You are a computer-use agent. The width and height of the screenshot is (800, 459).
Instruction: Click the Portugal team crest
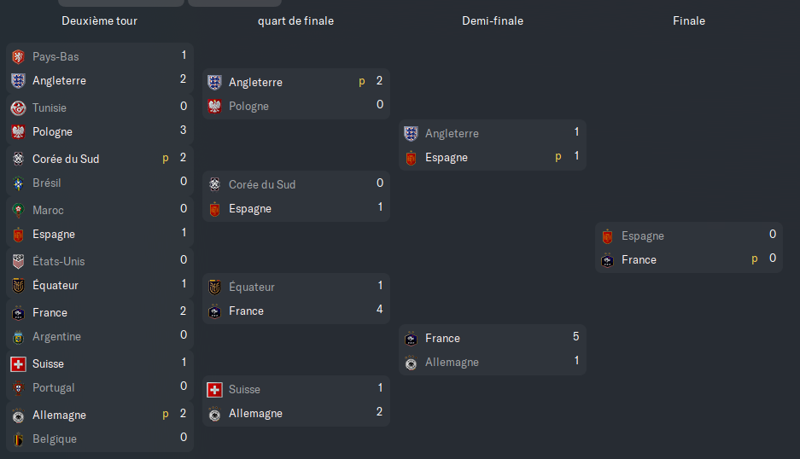18,387
